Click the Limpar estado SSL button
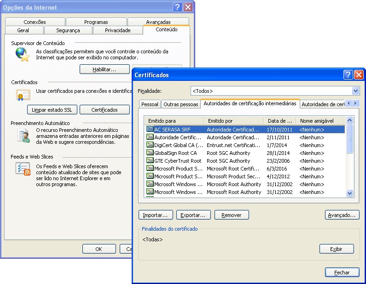The width and height of the screenshot is (366, 284). coord(52,110)
